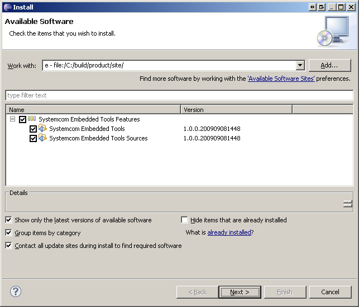
Task: Select the Systemcom Embedded Tools row text
Action: (87, 129)
